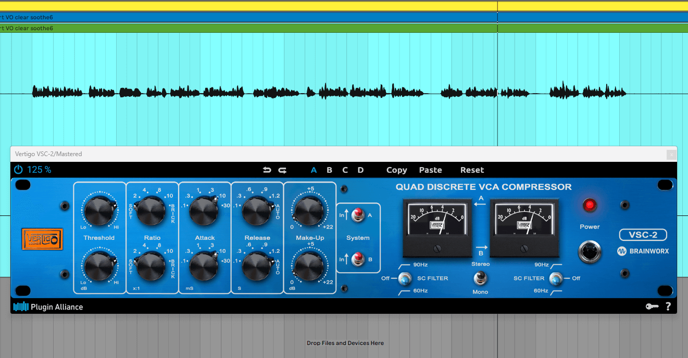Click the Vertigo Sound orange logo
Viewport: 688px width, 358px height.
(x=42, y=239)
